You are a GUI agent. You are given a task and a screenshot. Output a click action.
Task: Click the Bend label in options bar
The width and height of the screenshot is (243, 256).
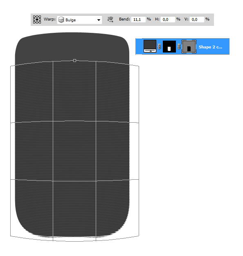click(x=124, y=19)
